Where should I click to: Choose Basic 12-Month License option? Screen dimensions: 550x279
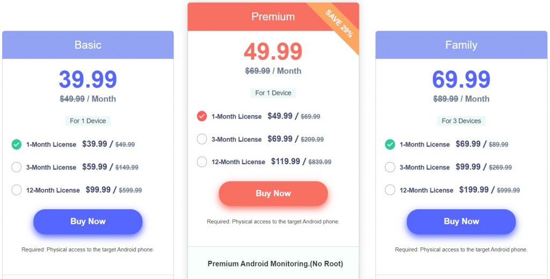click(17, 190)
